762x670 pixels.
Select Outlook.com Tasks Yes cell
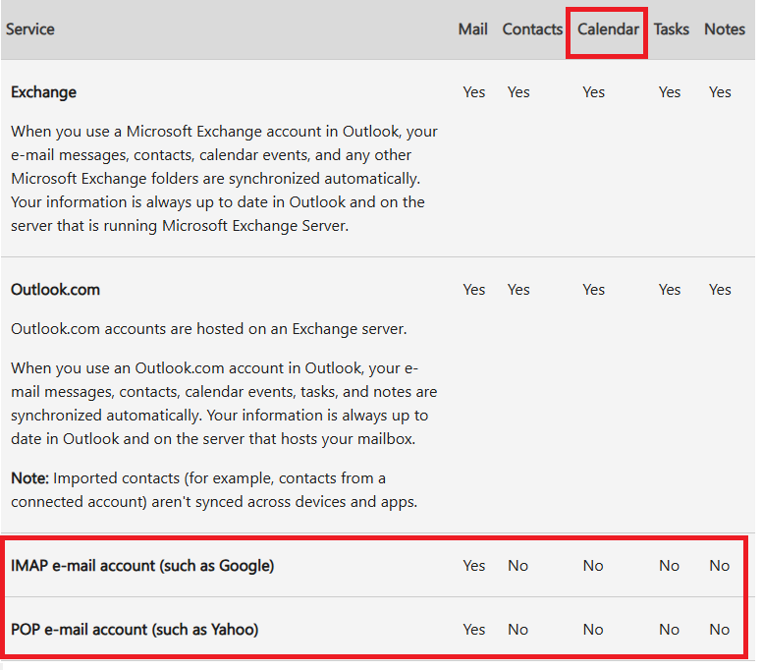pos(669,289)
